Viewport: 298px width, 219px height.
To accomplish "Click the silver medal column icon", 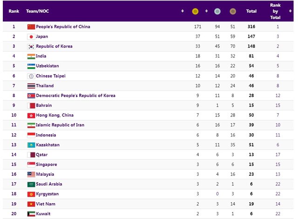I will tap(217, 11).
